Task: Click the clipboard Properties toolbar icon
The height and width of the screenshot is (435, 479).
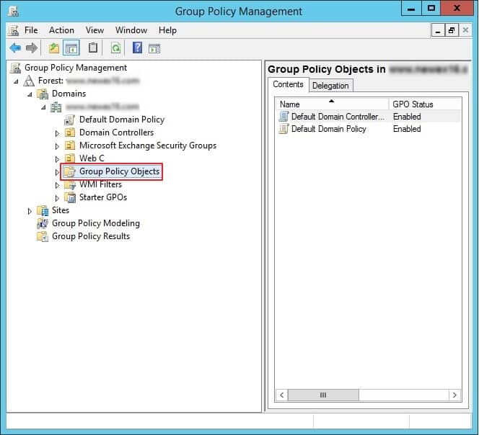Action: click(92, 48)
